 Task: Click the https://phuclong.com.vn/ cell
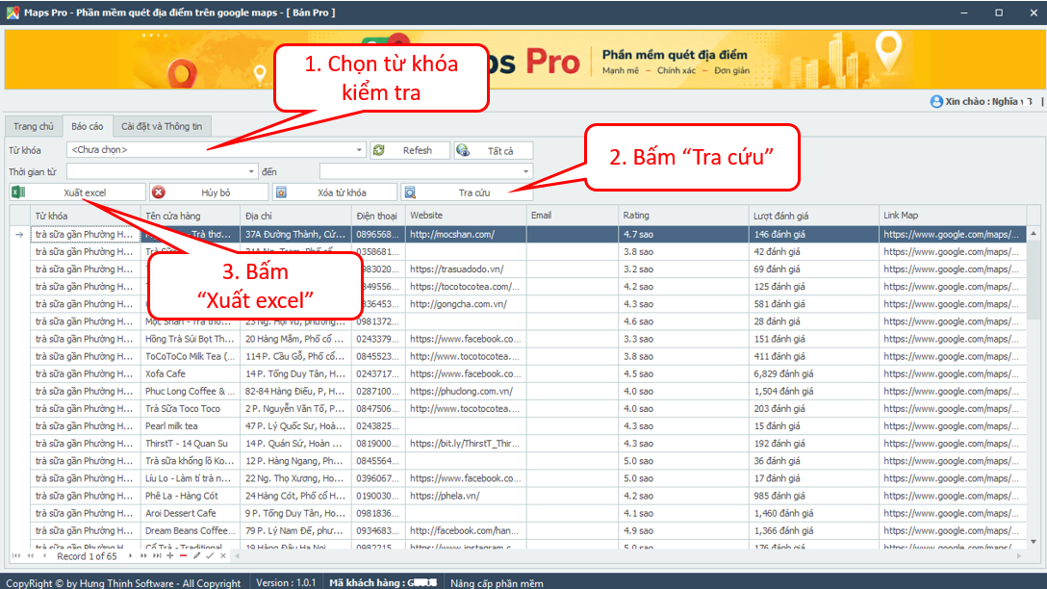click(x=466, y=392)
